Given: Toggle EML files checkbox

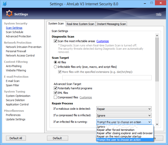Looking at the screenshot, I should click(55, 93).
